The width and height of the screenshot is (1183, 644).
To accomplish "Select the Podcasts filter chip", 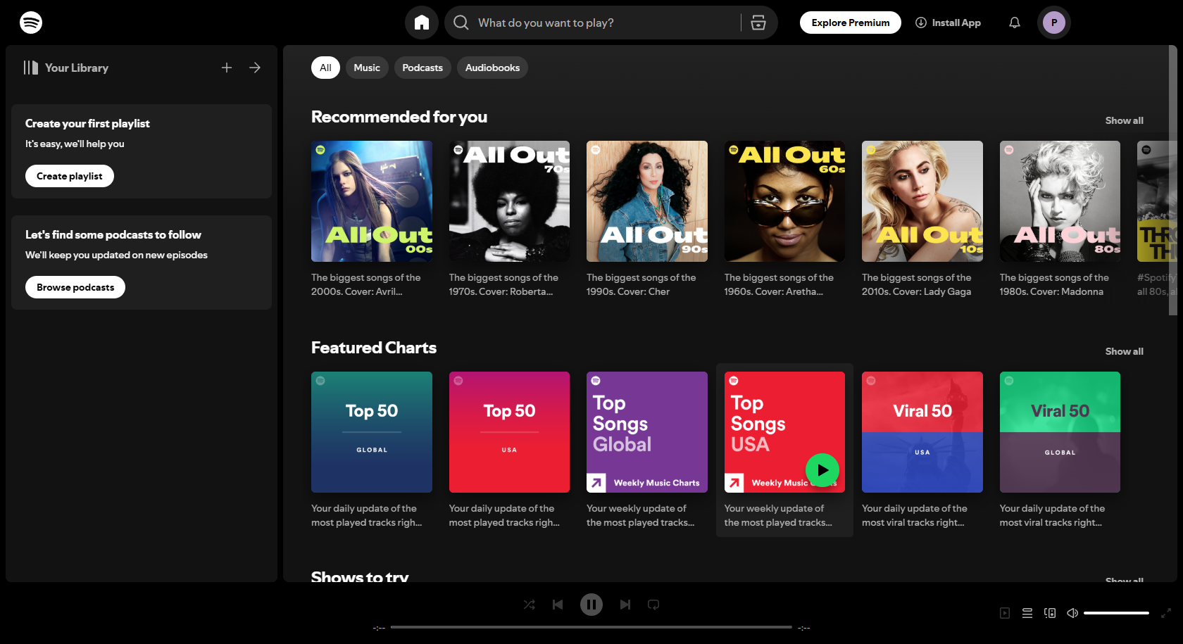I will click(x=423, y=68).
